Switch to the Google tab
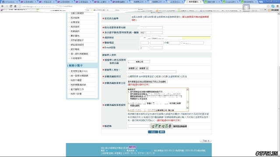The height and width of the screenshot is (157, 280). tap(231, 2)
